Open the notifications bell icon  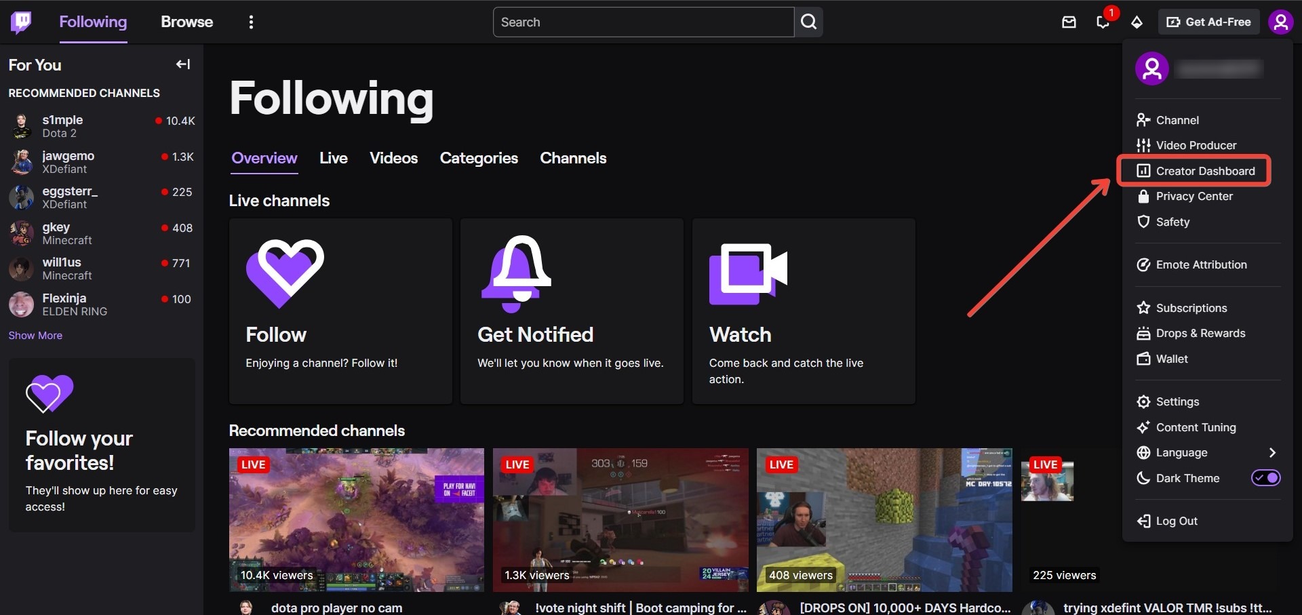click(x=1103, y=22)
